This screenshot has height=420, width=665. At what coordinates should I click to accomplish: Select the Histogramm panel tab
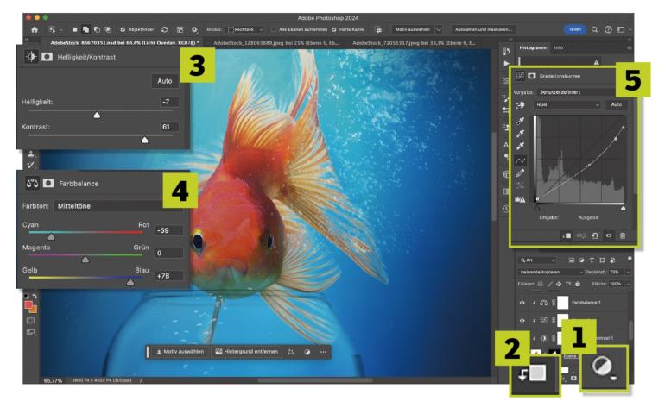tap(533, 47)
